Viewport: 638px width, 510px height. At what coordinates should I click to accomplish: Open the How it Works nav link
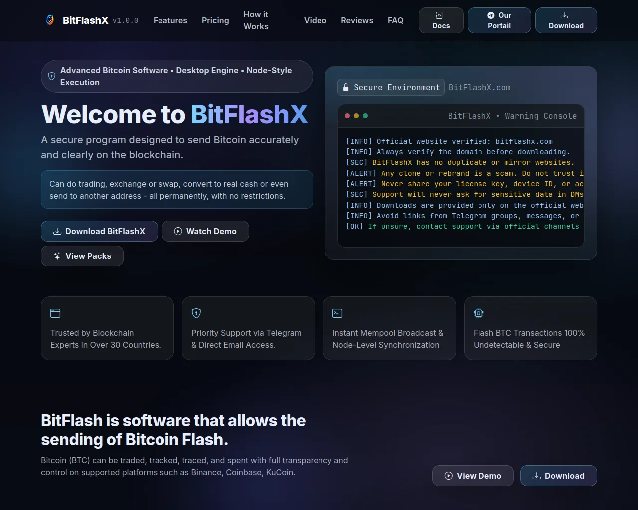coord(256,20)
